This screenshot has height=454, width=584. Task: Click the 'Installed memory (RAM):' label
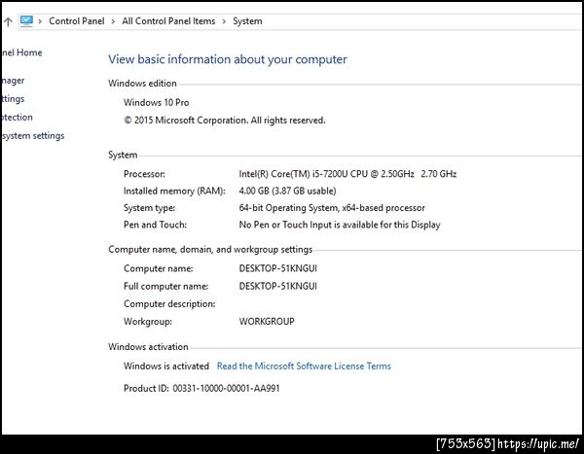click(x=174, y=191)
